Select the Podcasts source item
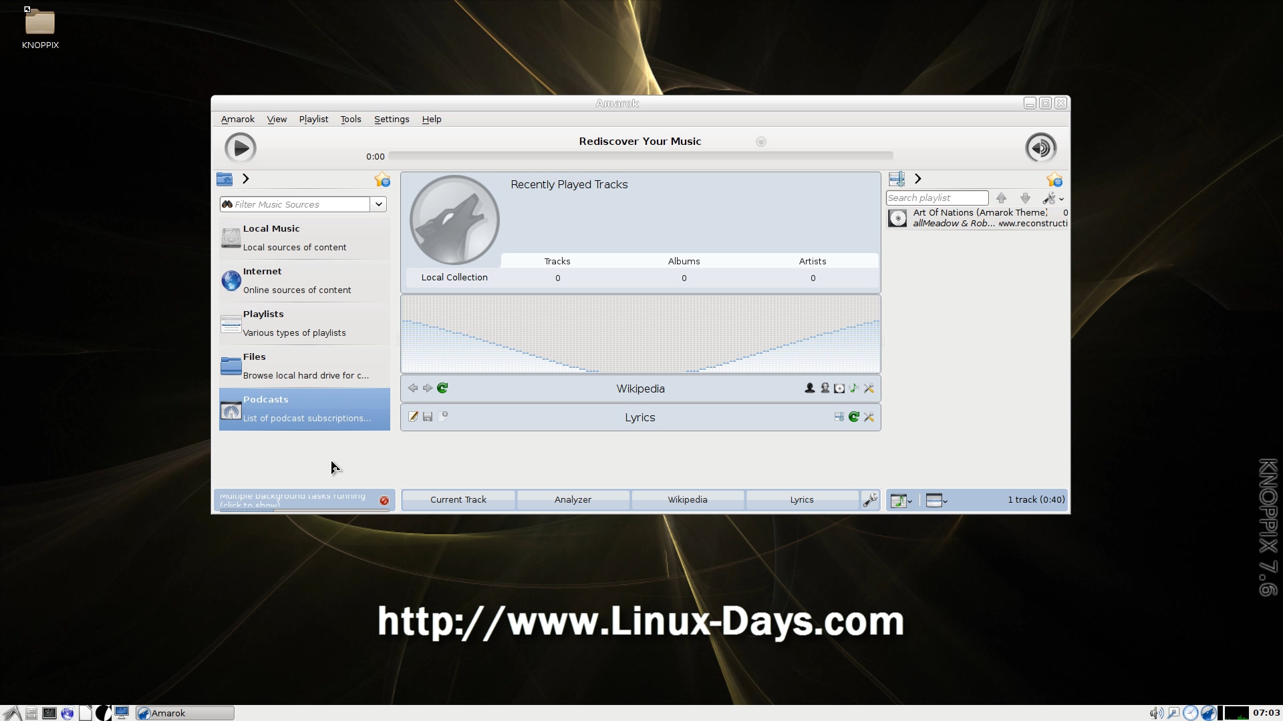1283x721 pixels. pos(305,409)
